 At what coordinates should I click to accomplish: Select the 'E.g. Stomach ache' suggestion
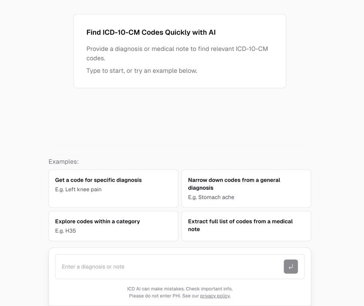(211, 197)
